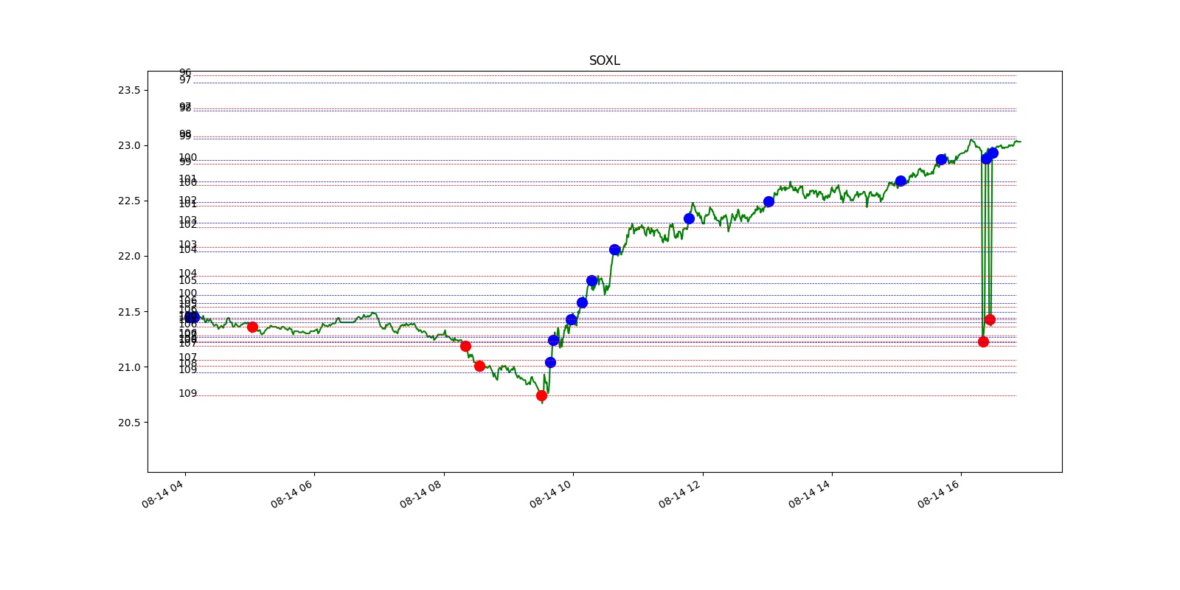Screen dimensions: 1180x590
Task: Select the 23.0 y-axis tick label
Action: coord(129,145)
